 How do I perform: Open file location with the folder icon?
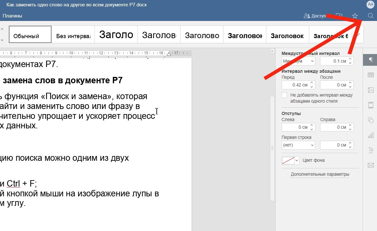[x=339, y=15]
